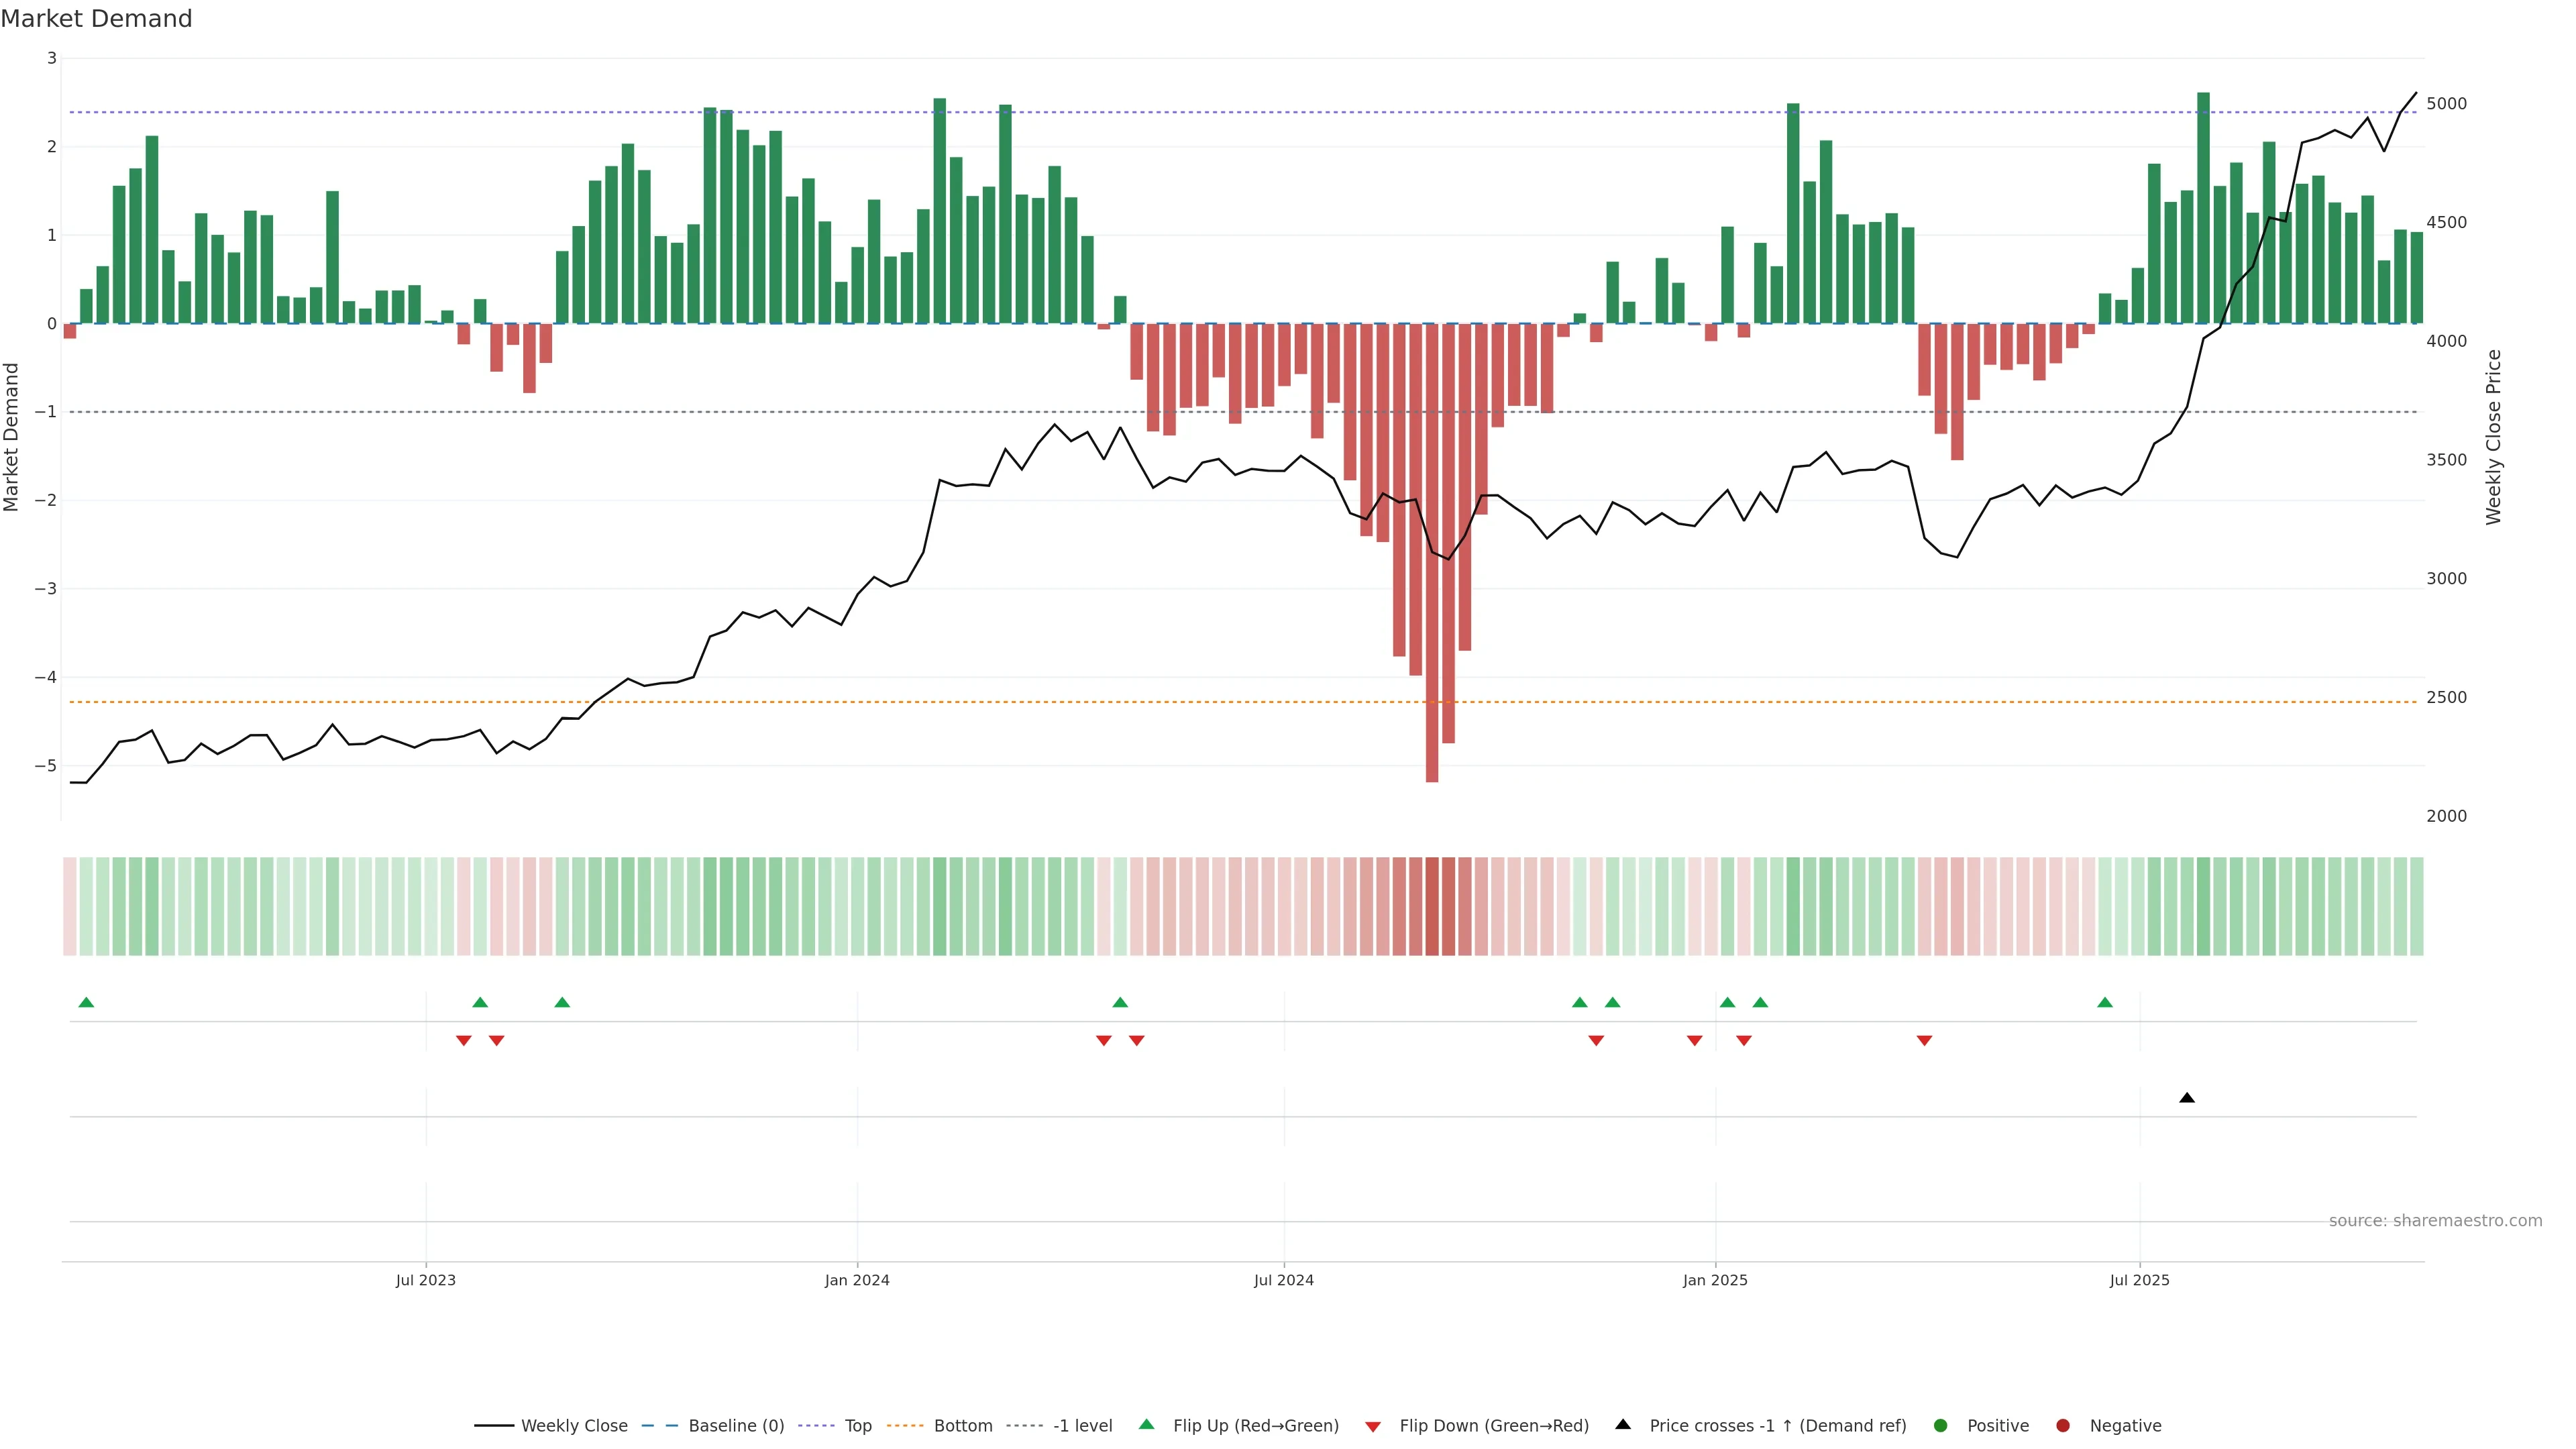Click the source: sharemaestro.com text
The height and width of the screenshot is (1449, 2576).
tap(2435, 1221)
